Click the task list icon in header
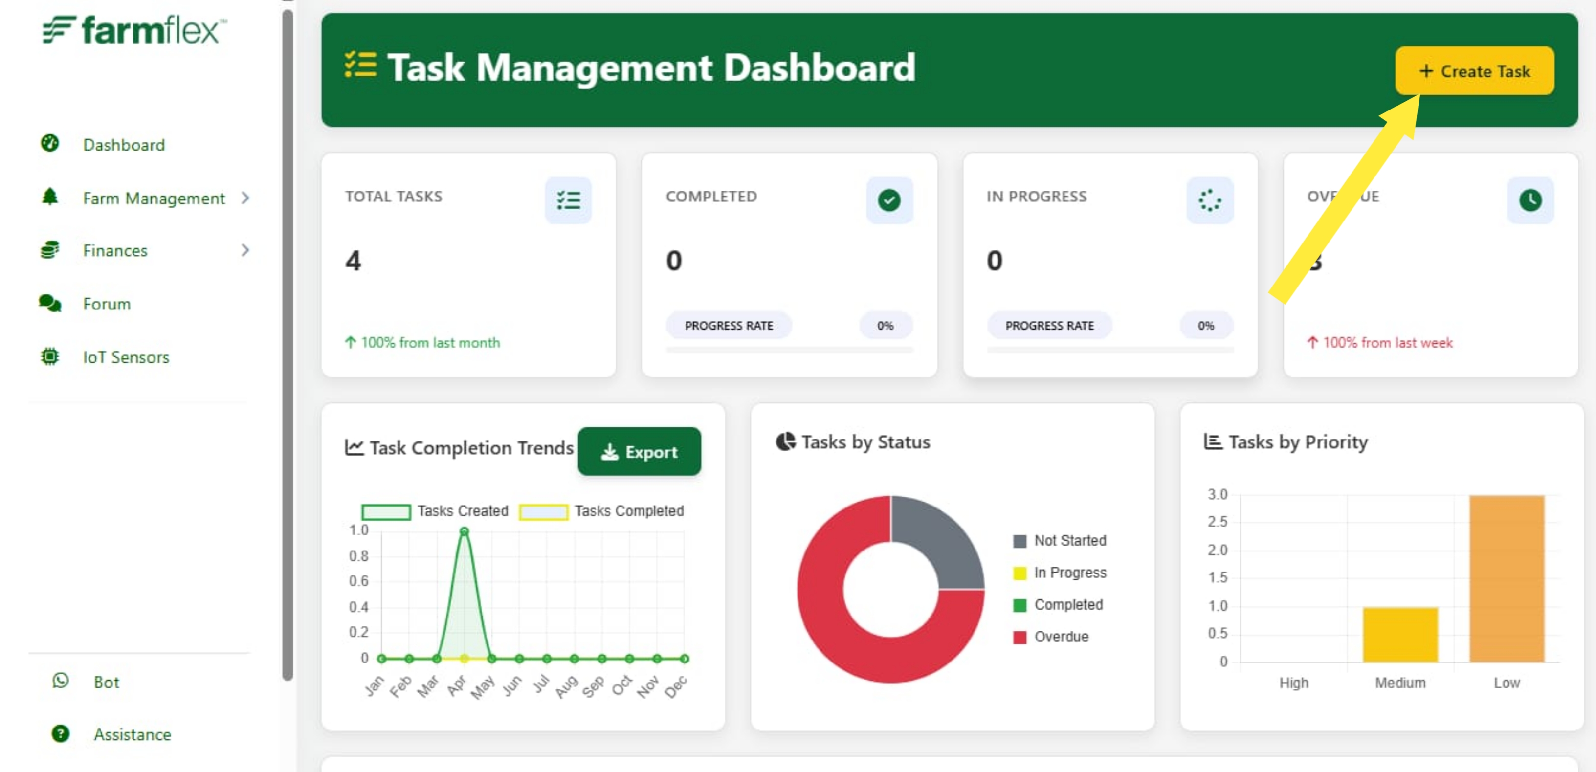This screenshot has height=772, width=1596. [x=360, y=65]
